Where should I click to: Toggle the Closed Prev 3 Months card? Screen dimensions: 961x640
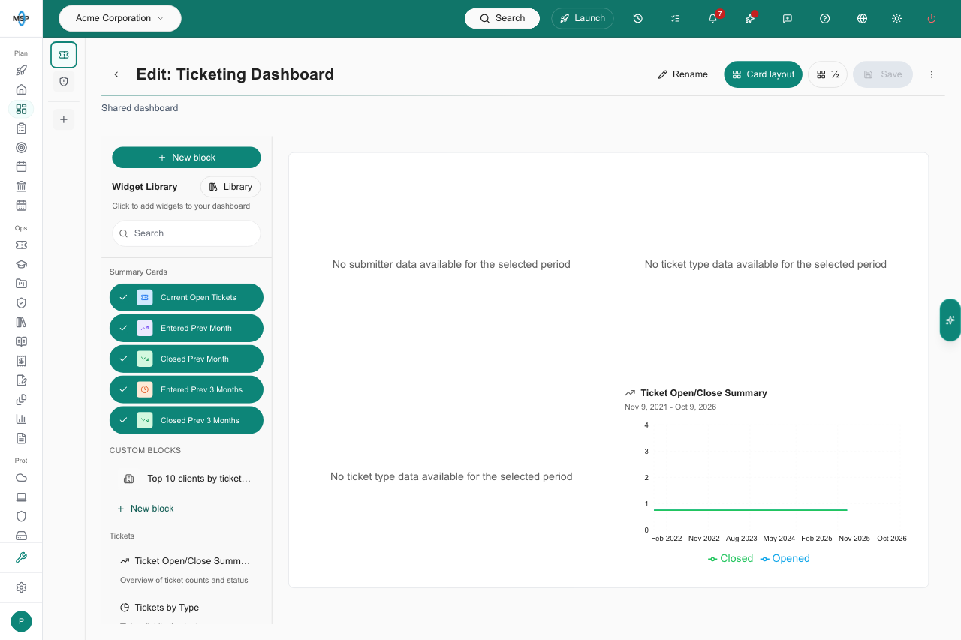pos(186,420)
